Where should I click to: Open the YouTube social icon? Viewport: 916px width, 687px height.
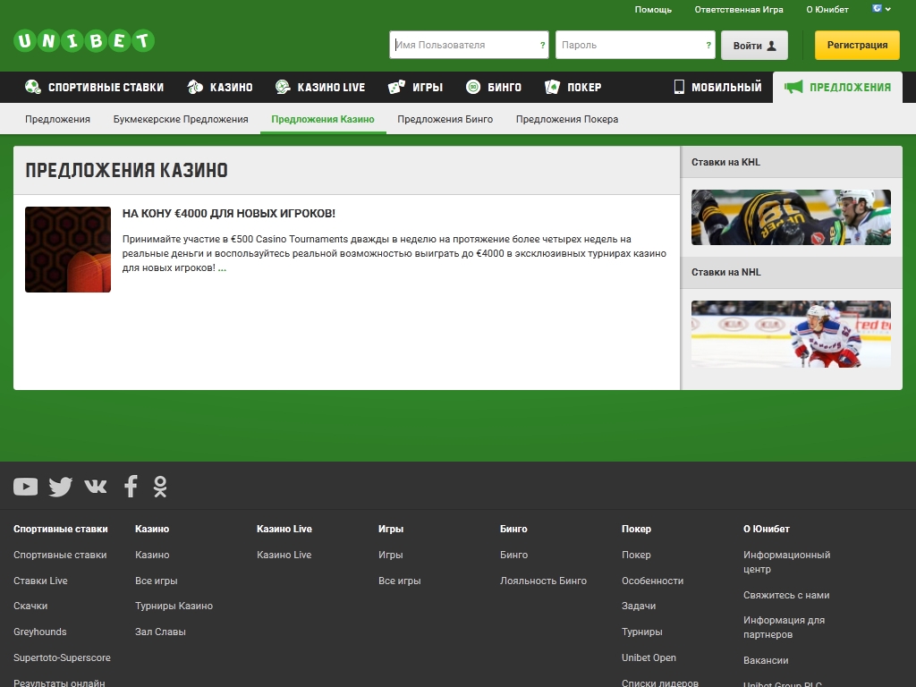point(25,487)
